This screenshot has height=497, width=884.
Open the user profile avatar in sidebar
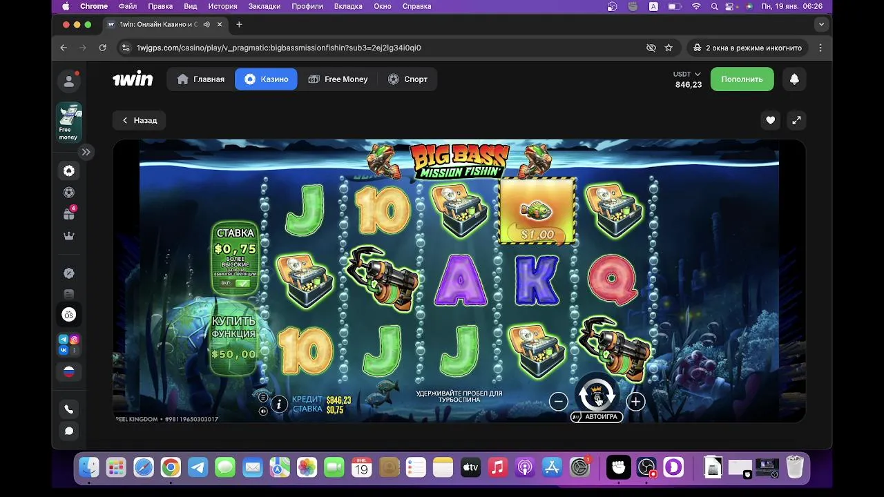coord(69,81)
